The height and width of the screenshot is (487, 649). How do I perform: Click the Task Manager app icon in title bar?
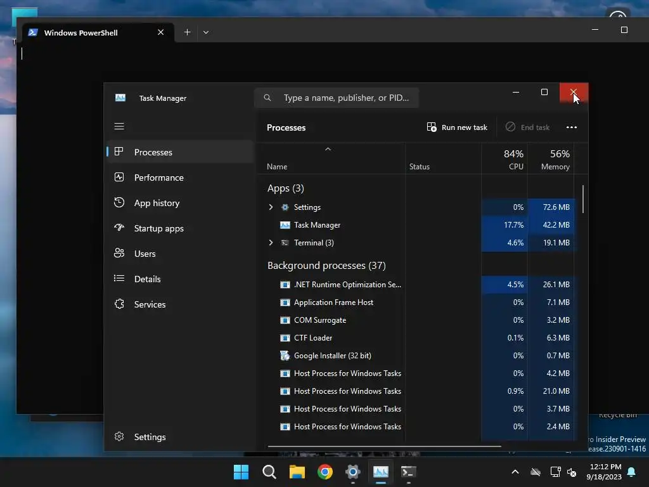(x=120, y=98)
